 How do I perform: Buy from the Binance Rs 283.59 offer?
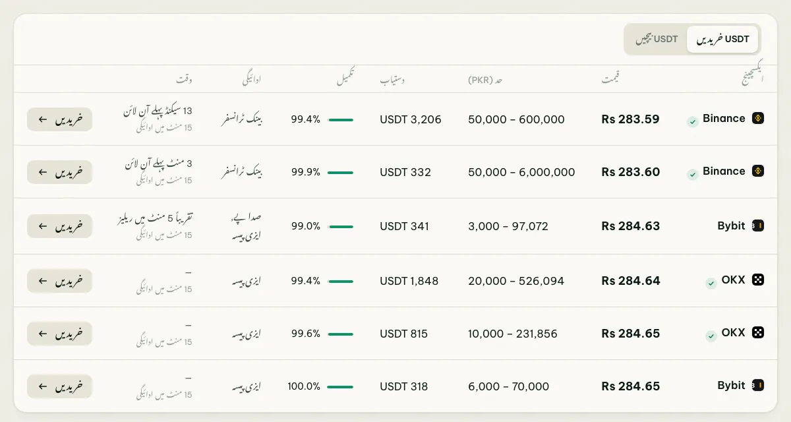(59, 119)
